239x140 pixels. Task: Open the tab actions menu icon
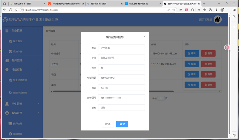tap(4, 4)
